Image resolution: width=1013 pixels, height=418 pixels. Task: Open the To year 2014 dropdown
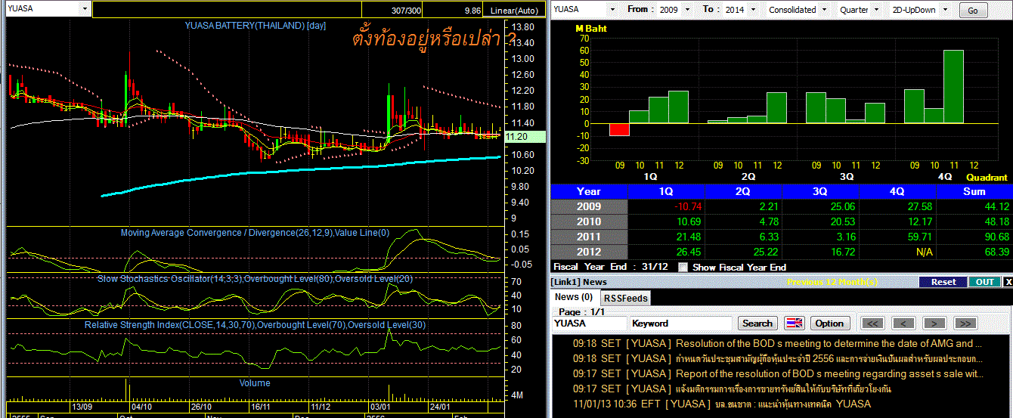[x=751, y=10]
